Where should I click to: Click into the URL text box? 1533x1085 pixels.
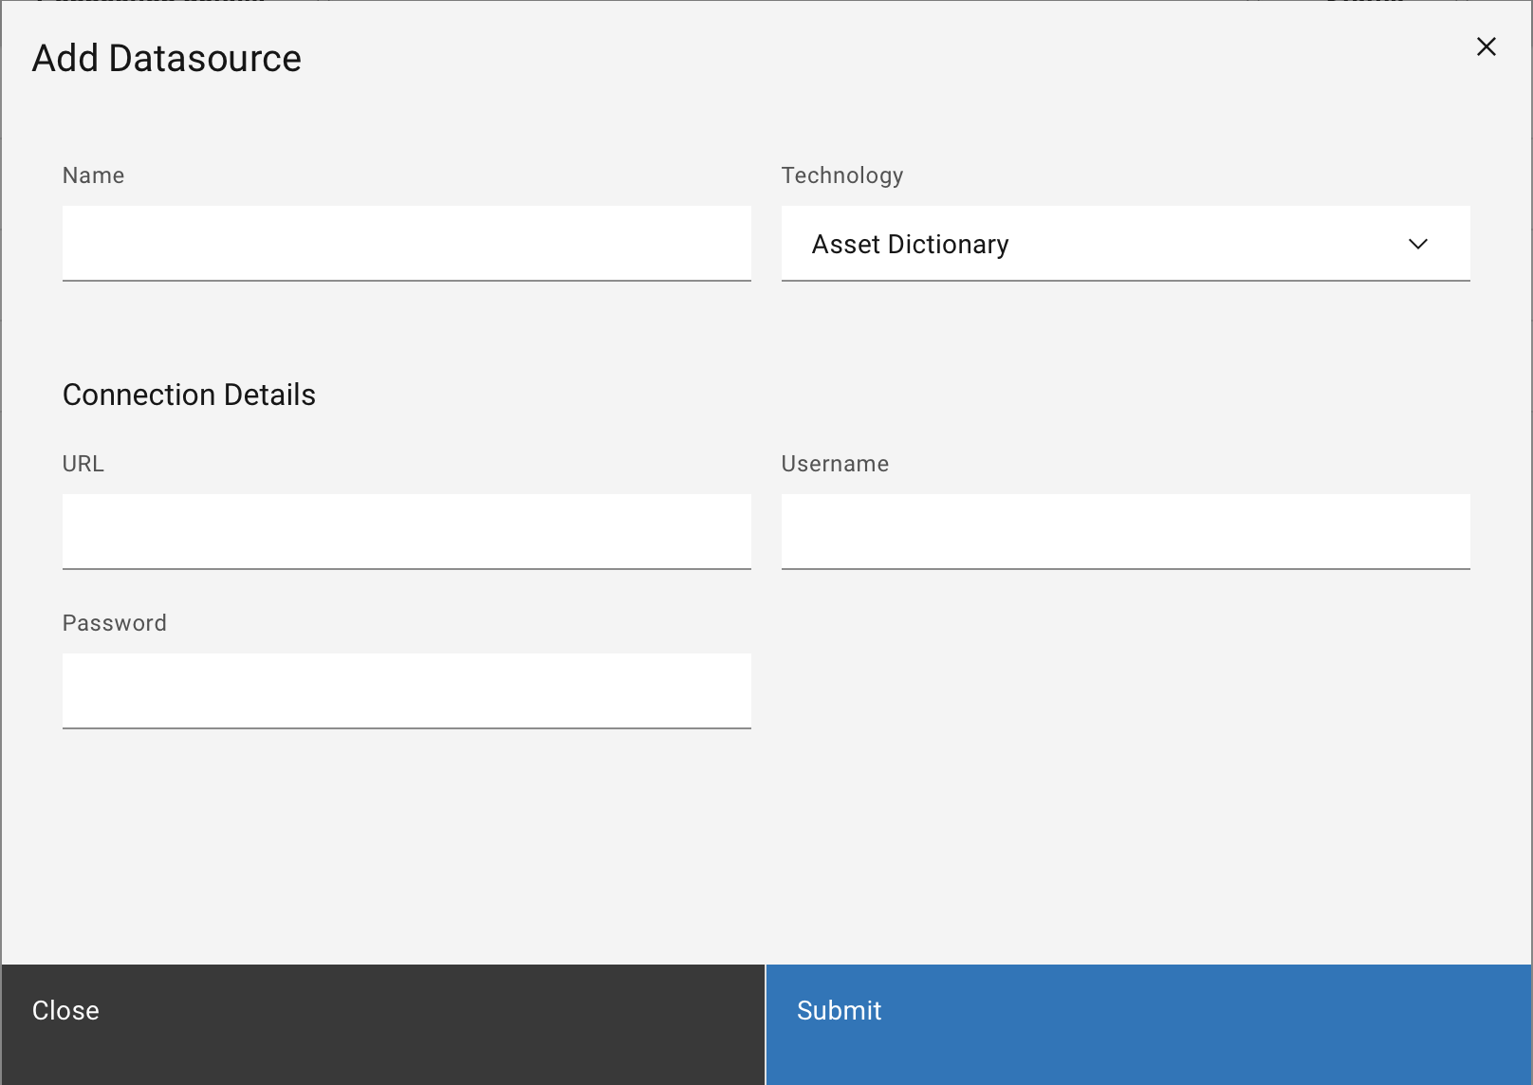[x=406, y=531]
